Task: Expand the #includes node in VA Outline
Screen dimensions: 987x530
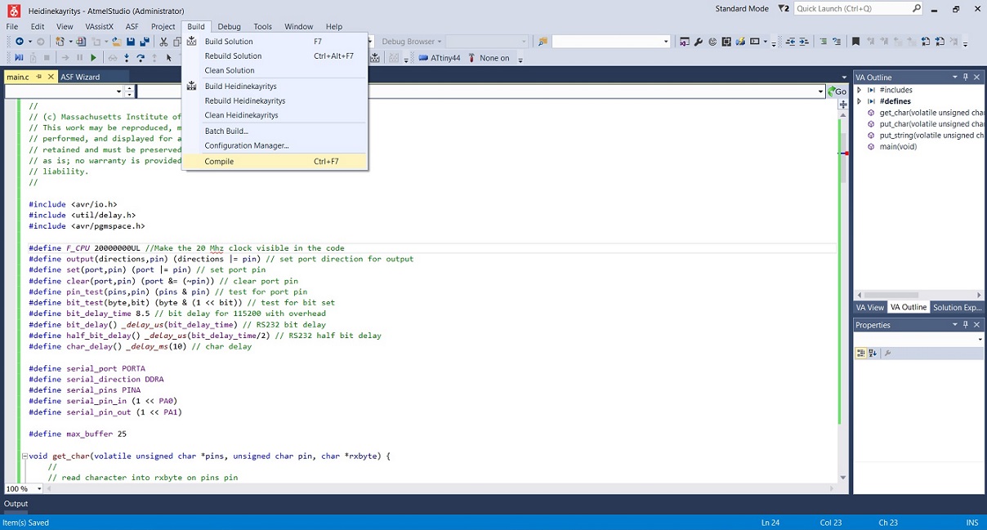Action: [859, 90]
